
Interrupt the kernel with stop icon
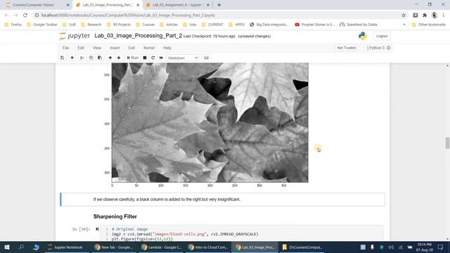[x=145, y=58]
